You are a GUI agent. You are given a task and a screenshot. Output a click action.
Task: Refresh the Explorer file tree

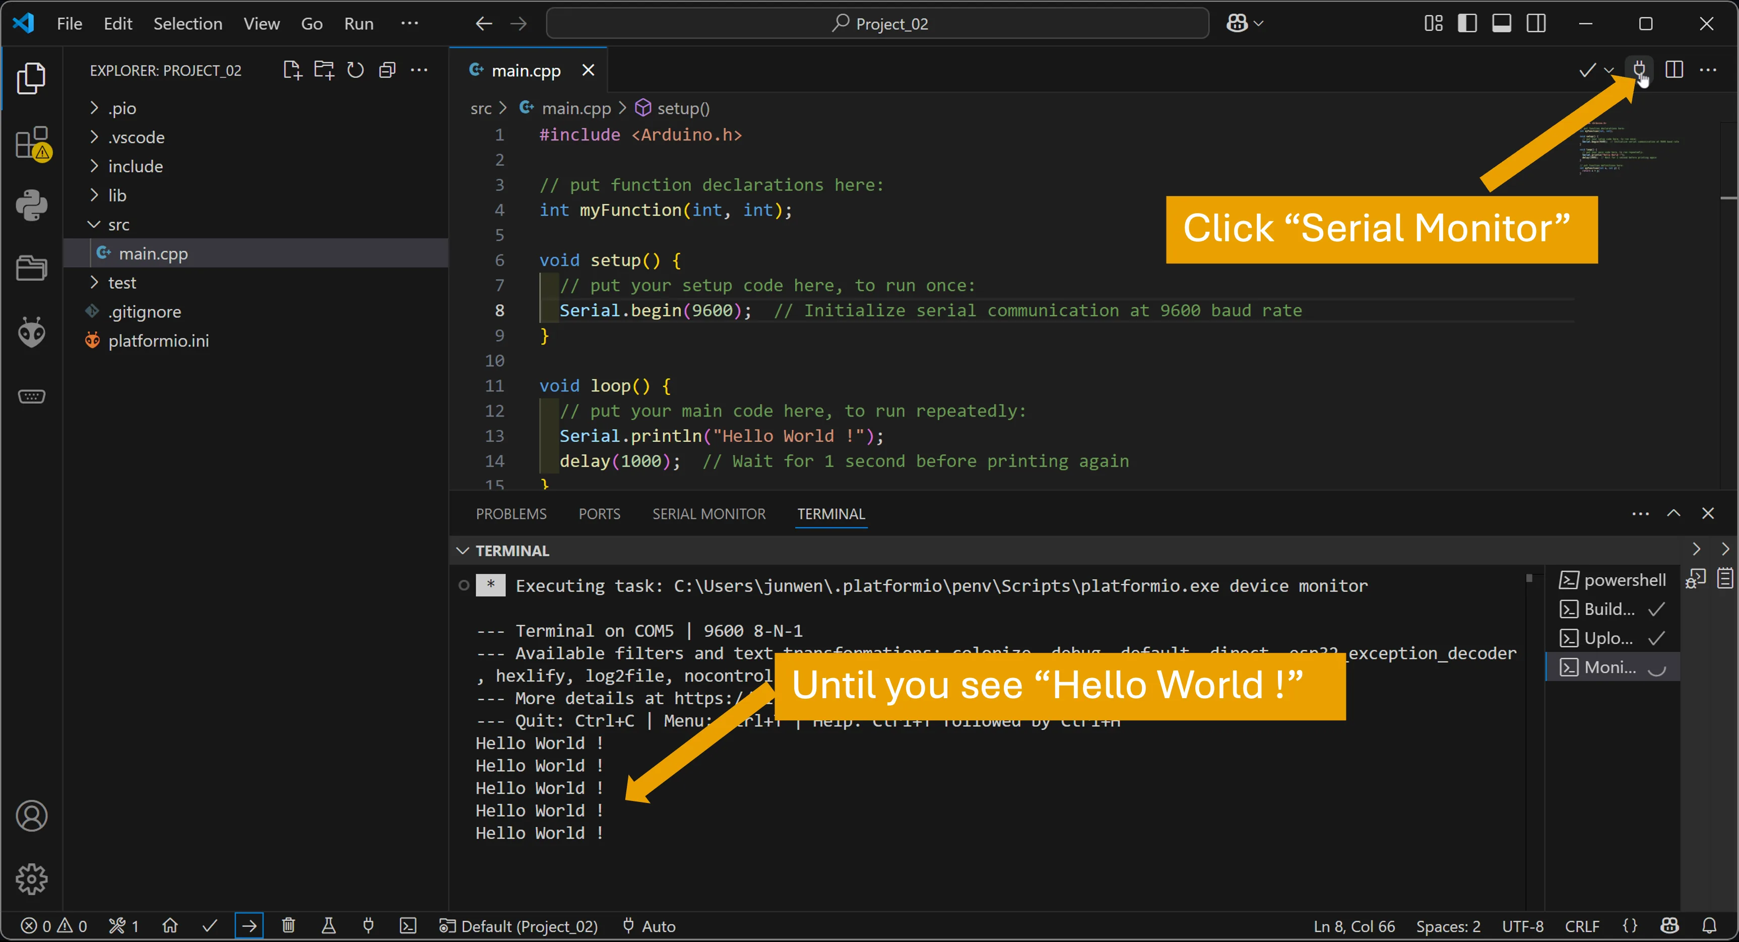356,70
